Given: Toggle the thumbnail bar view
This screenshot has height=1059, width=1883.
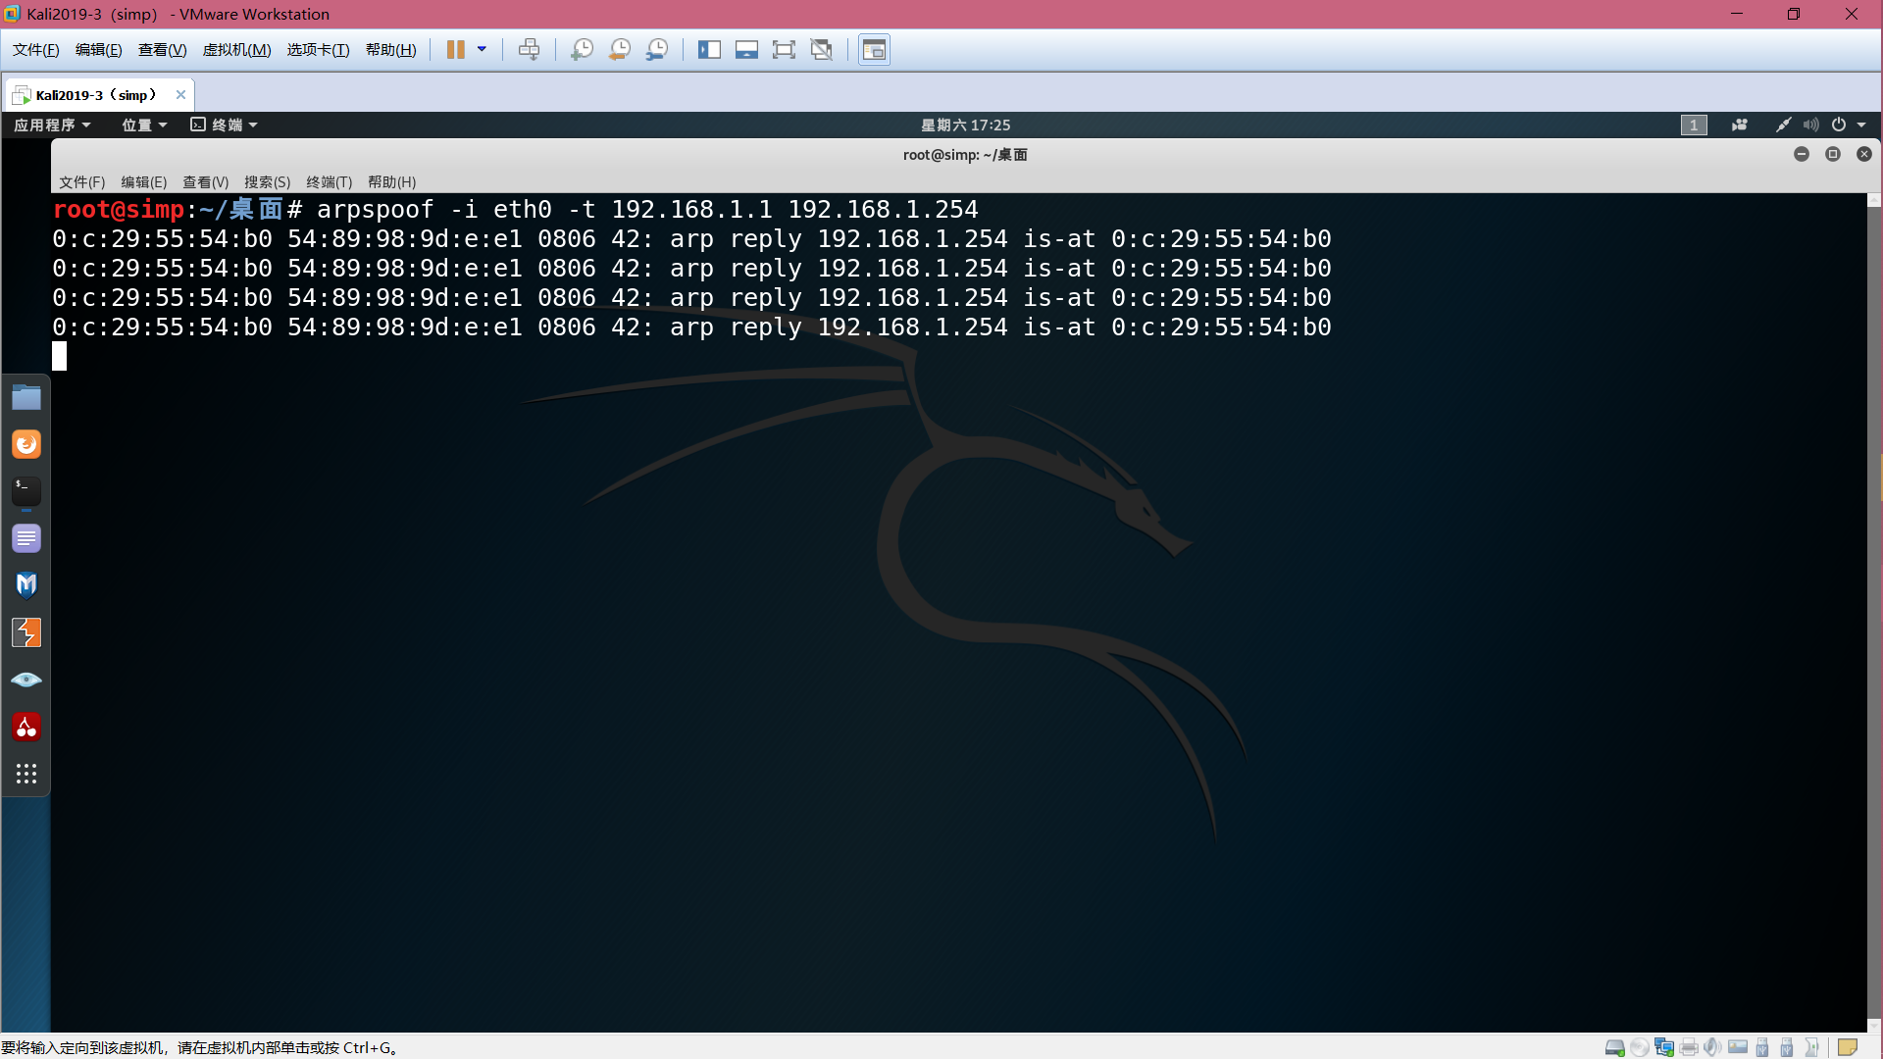Looking at the screenshot, I should pos(746,50).
